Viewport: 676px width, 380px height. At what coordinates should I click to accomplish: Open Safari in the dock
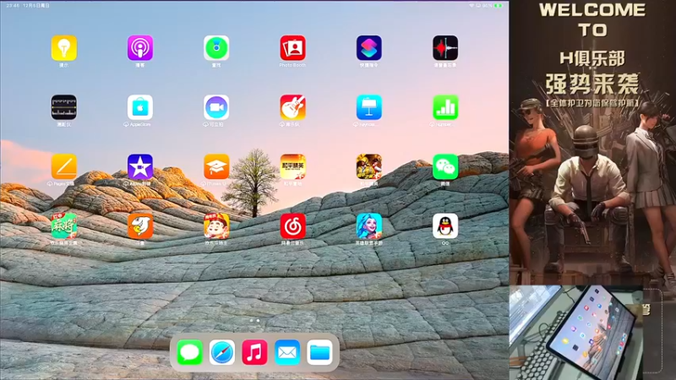(222, 352)
